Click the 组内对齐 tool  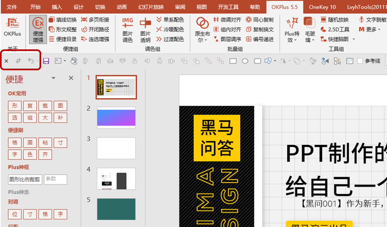pos(227,30)
